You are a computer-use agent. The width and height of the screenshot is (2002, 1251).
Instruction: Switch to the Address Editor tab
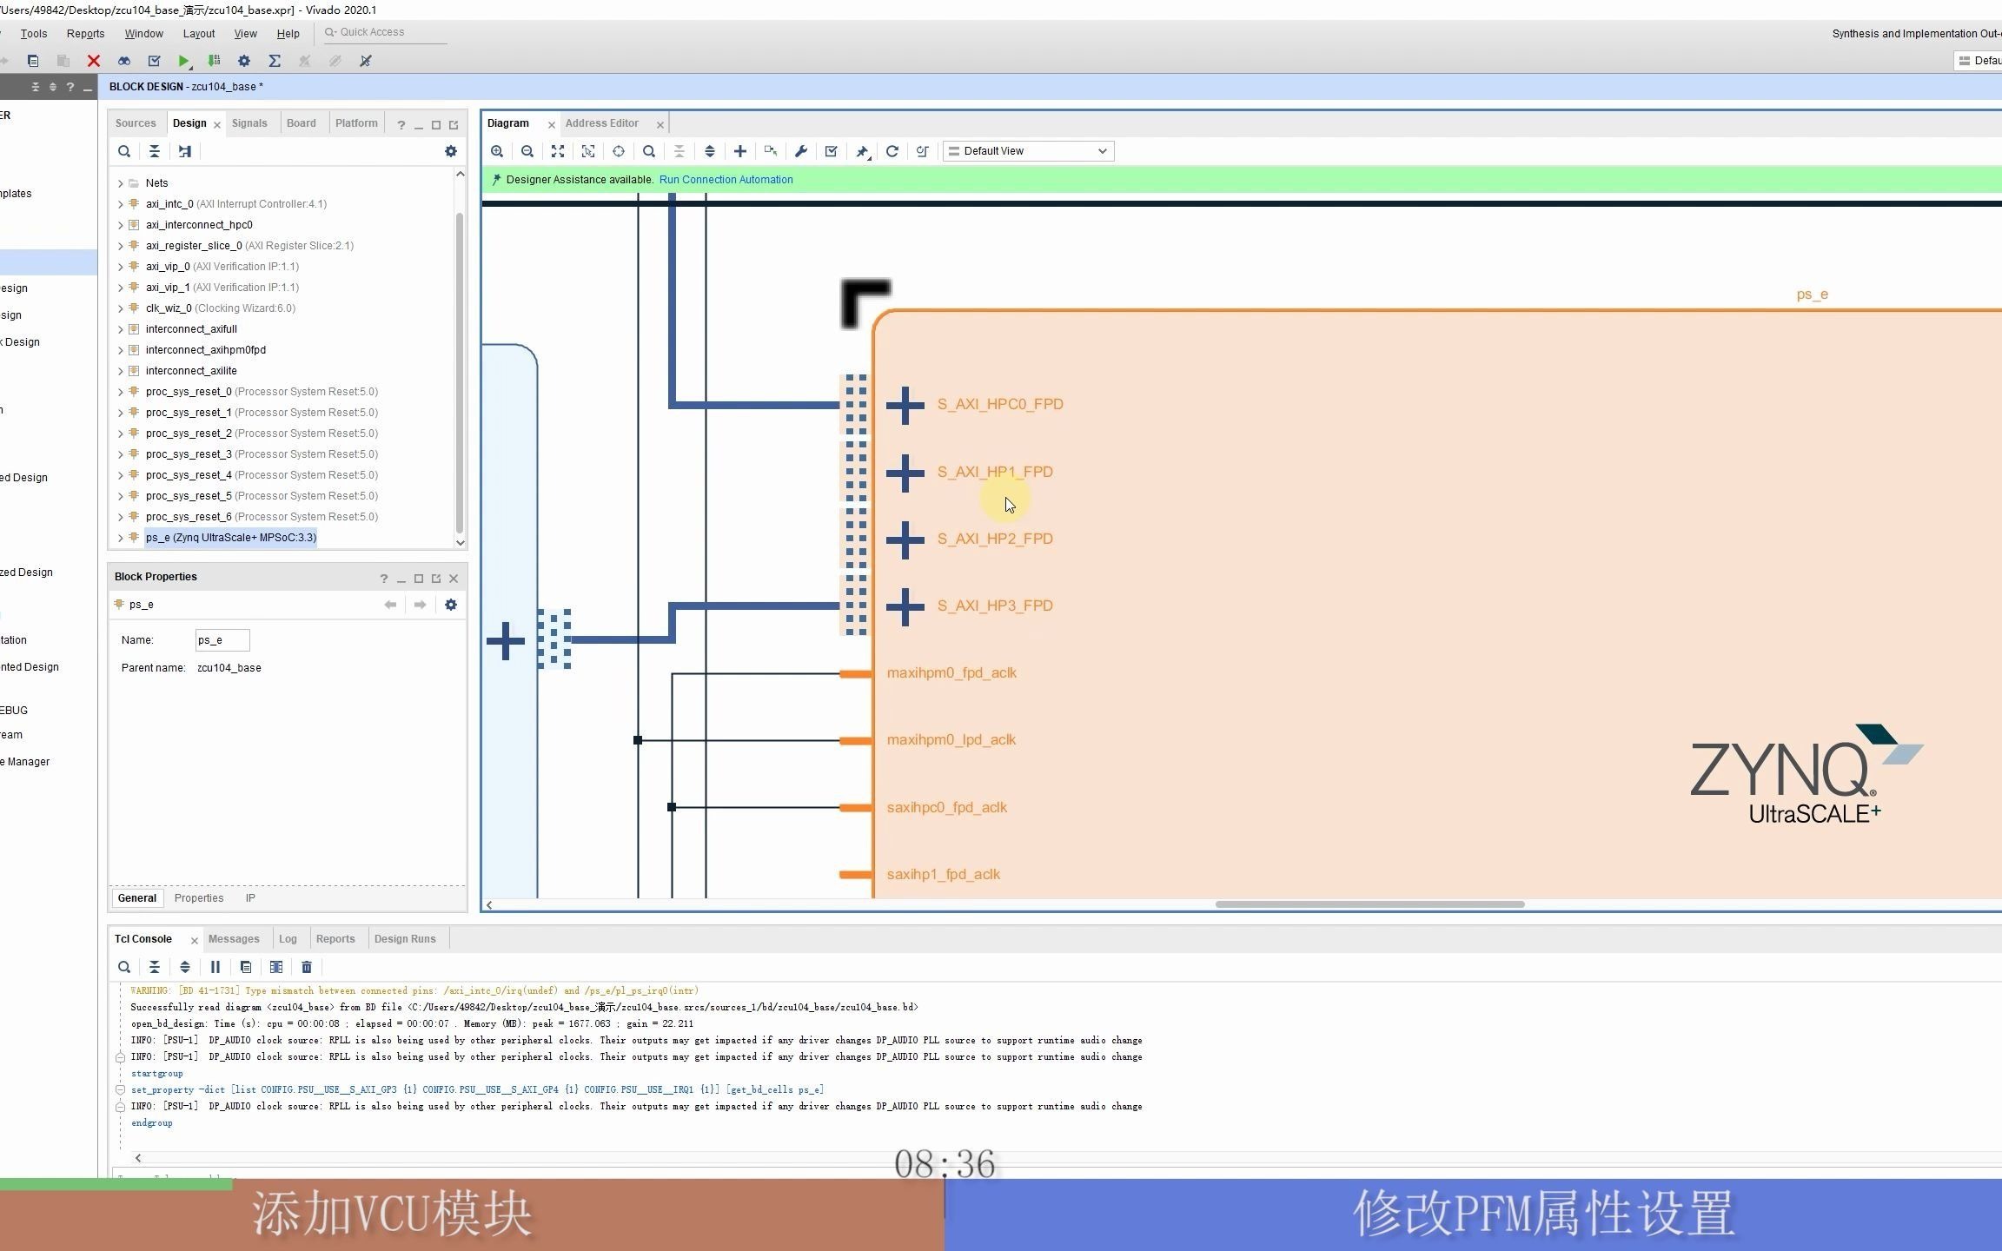pos(602,123)
